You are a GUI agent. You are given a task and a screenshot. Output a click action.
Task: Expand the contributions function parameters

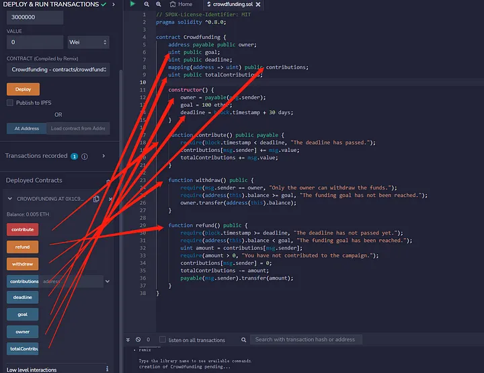[x=108, y=282]
